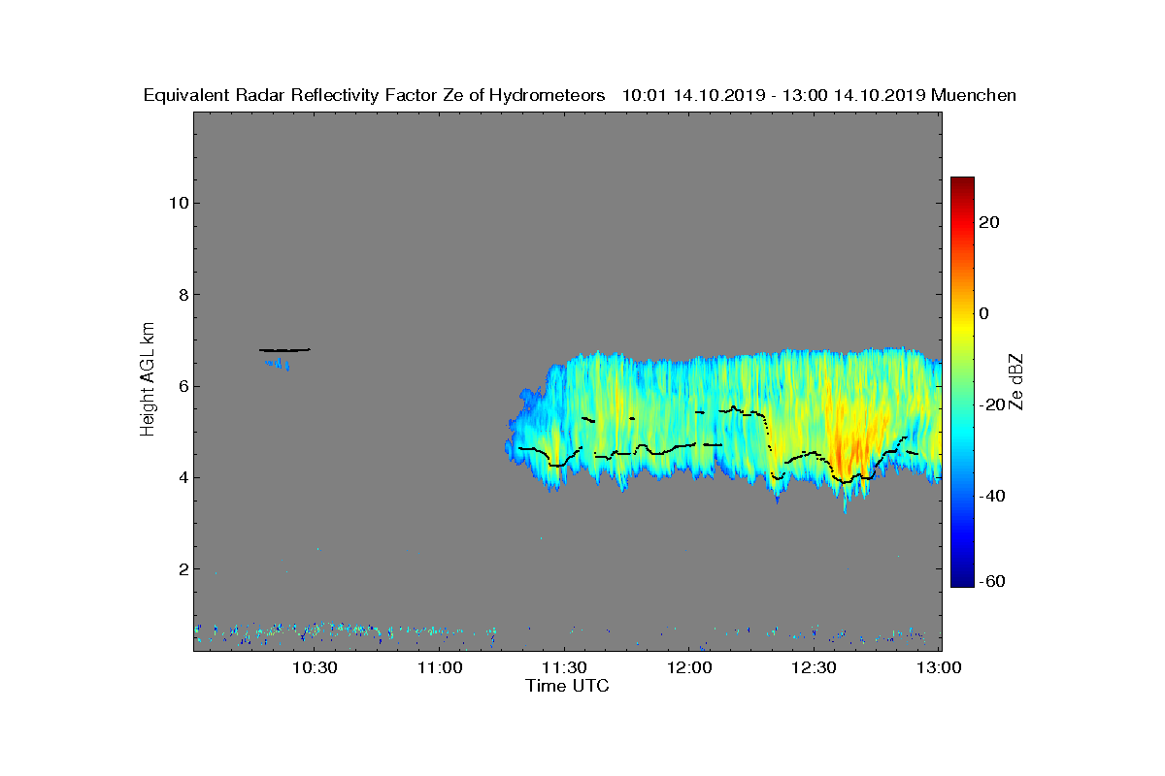Click the 13:00 time tick label

(x=939, y=667)
